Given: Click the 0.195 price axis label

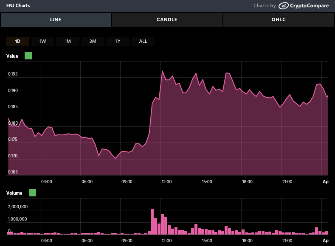Looking at the screenshot, I should pos(13,75).
